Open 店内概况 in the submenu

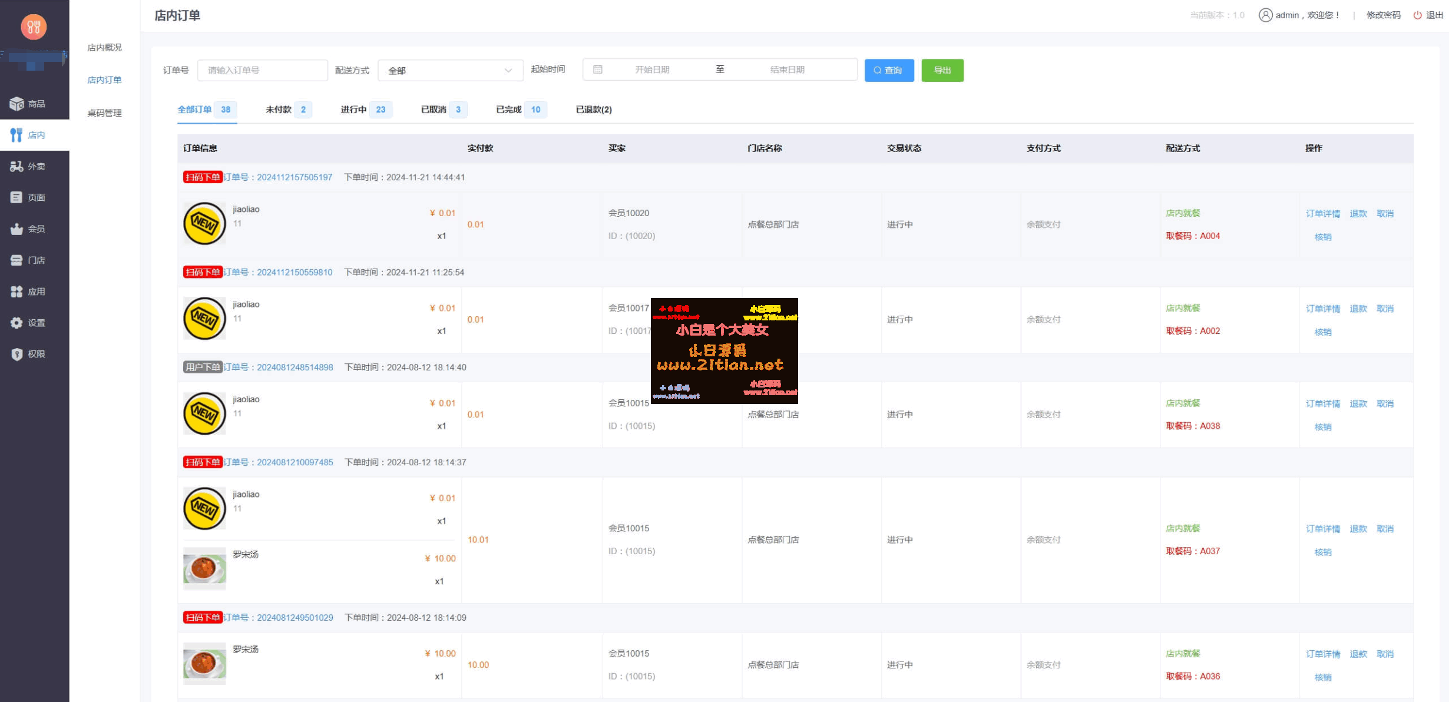pos(104,48)
